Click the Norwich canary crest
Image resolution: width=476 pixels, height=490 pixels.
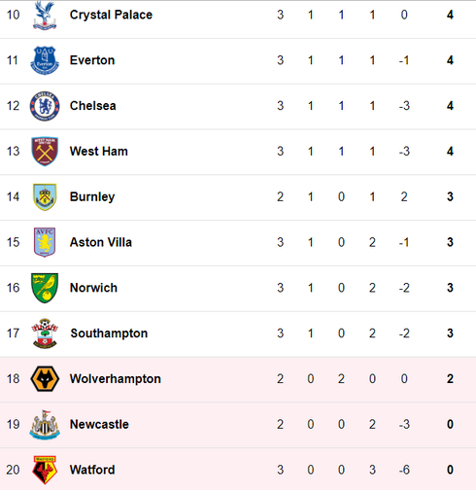45,288
